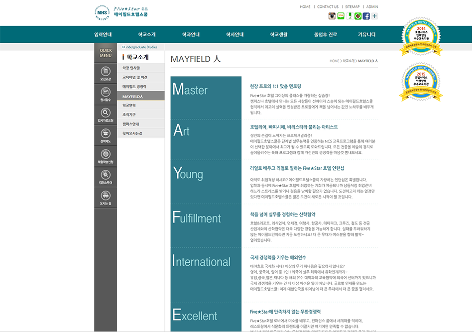Click the MHS 메이필드호텔스쿨 logo

(x=121, y=12)
